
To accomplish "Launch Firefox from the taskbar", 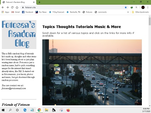I will point(68,110).
